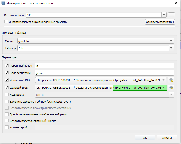Confirm import with the OK button

tap(145, 137)
